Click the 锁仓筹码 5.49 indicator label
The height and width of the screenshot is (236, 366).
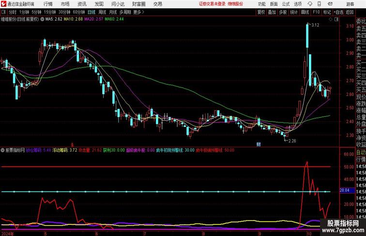pos(39,150)
